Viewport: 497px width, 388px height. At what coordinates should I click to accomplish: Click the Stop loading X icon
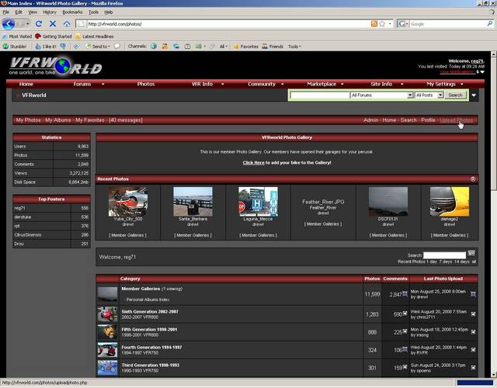(x=53, y=24)
